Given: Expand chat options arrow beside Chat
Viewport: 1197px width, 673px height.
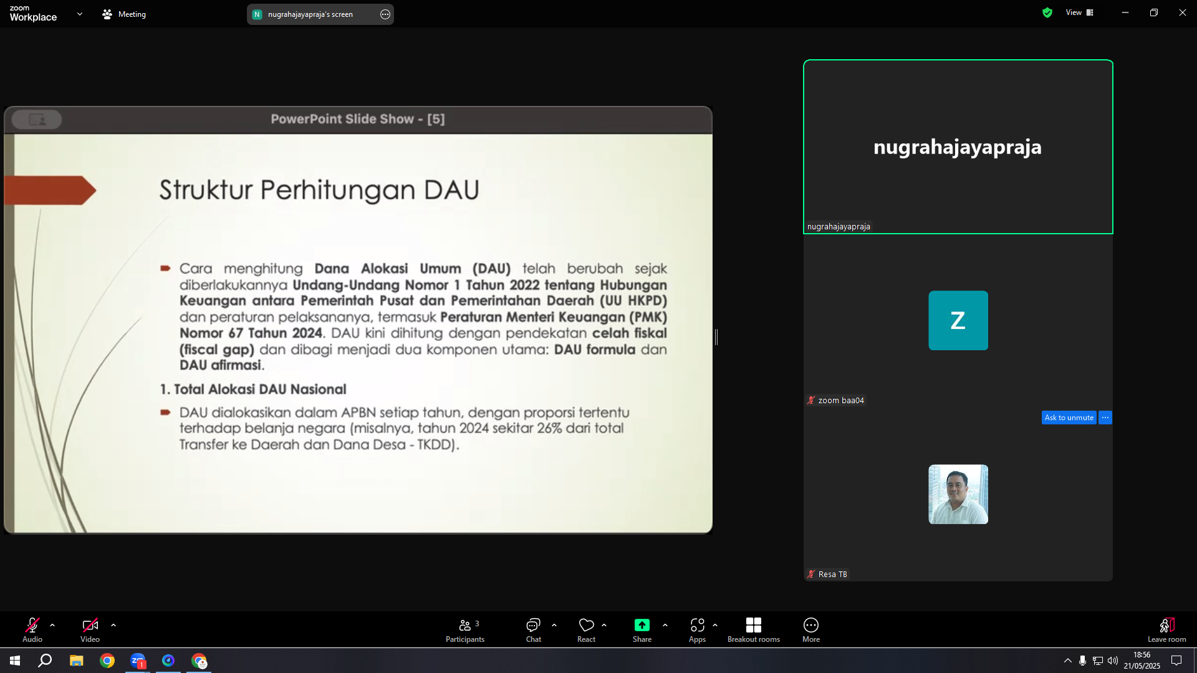Looking at the screenshot, I should click(554, 625).
